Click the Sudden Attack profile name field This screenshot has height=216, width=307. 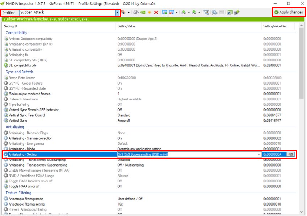tap(67, 13)
